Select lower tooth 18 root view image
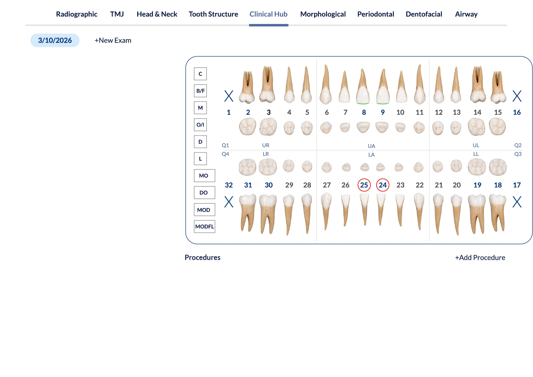533x377 pixels. tap(498, 213)
